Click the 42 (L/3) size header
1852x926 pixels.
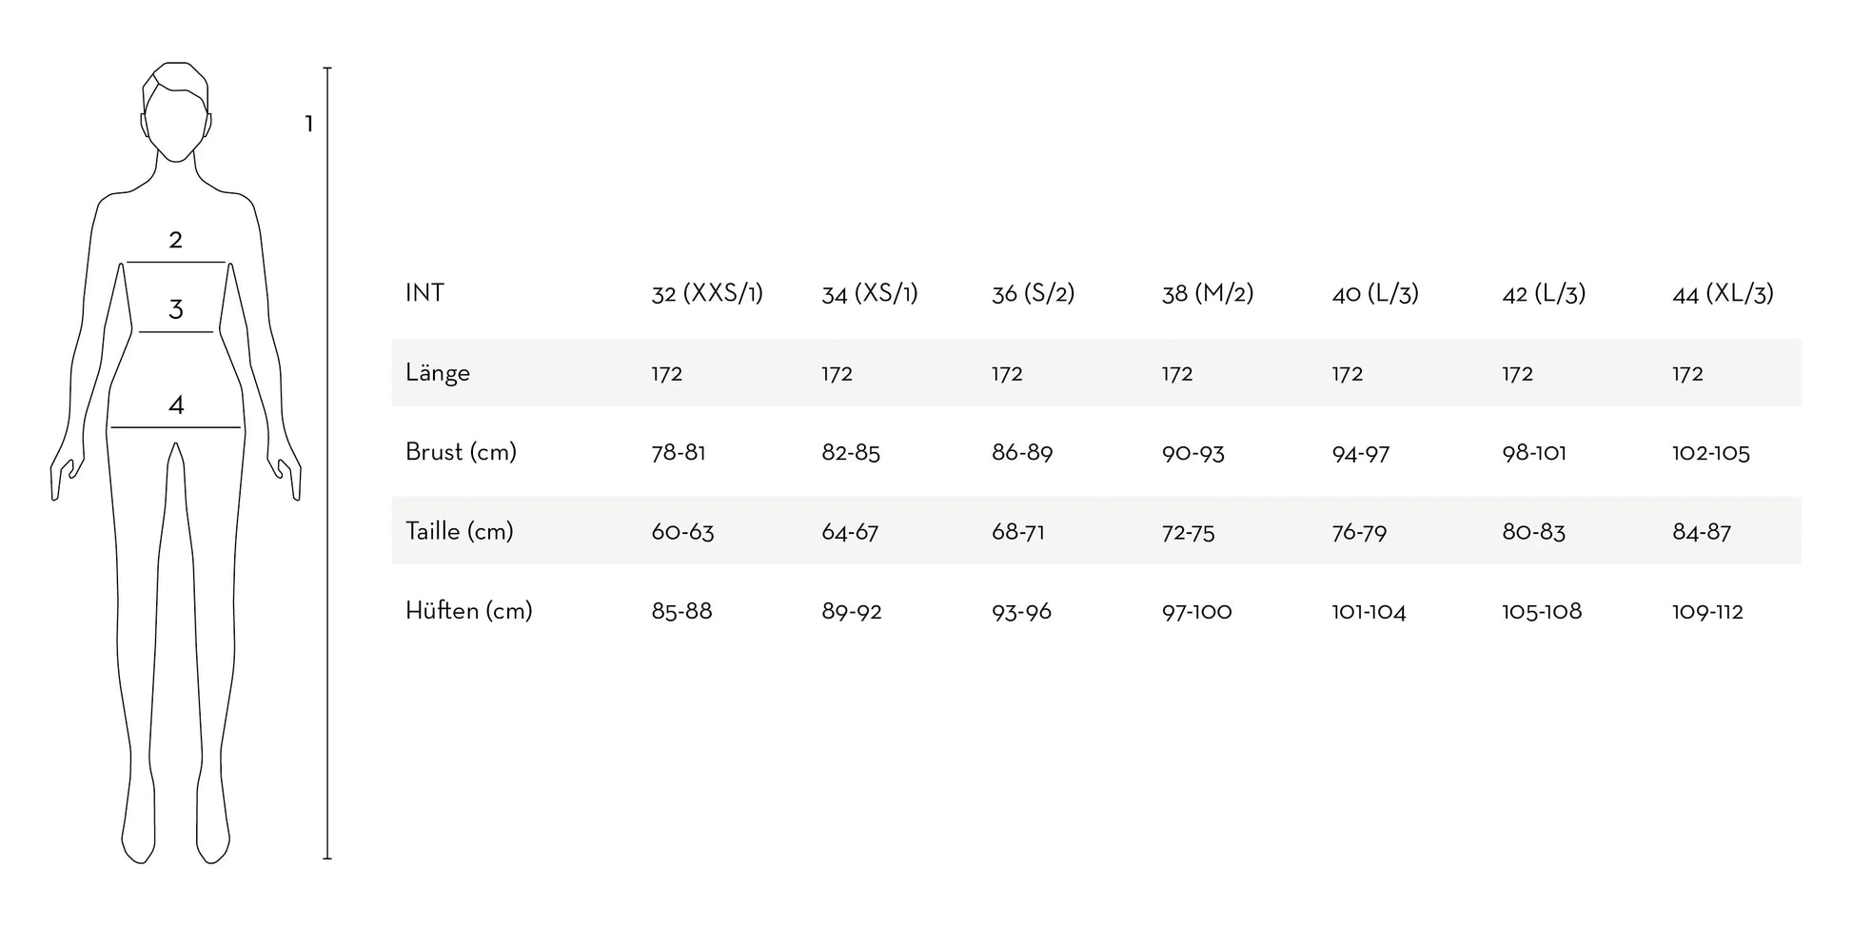click(1543, 293)
